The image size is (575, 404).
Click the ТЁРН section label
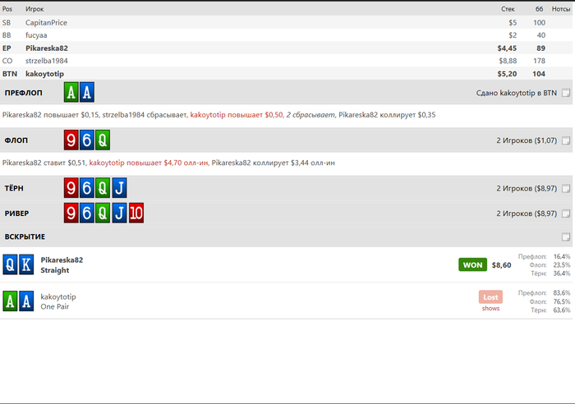[14, 188]
